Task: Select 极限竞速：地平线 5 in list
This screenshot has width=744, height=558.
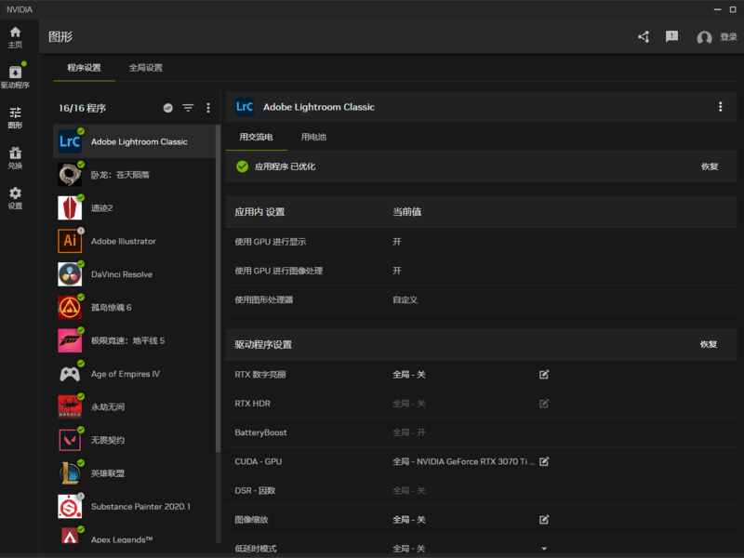Action: click(134, 340)
